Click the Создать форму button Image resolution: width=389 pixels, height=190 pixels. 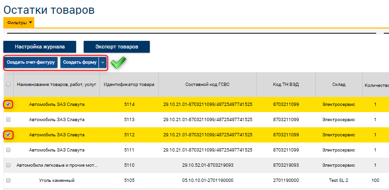(79, 63)
